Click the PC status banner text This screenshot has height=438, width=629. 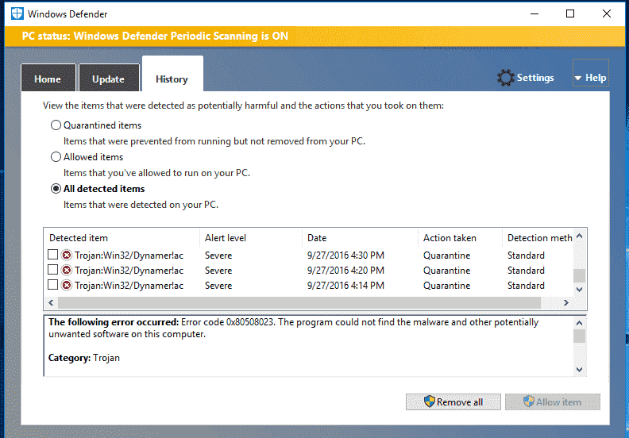(x=155, y=36)
